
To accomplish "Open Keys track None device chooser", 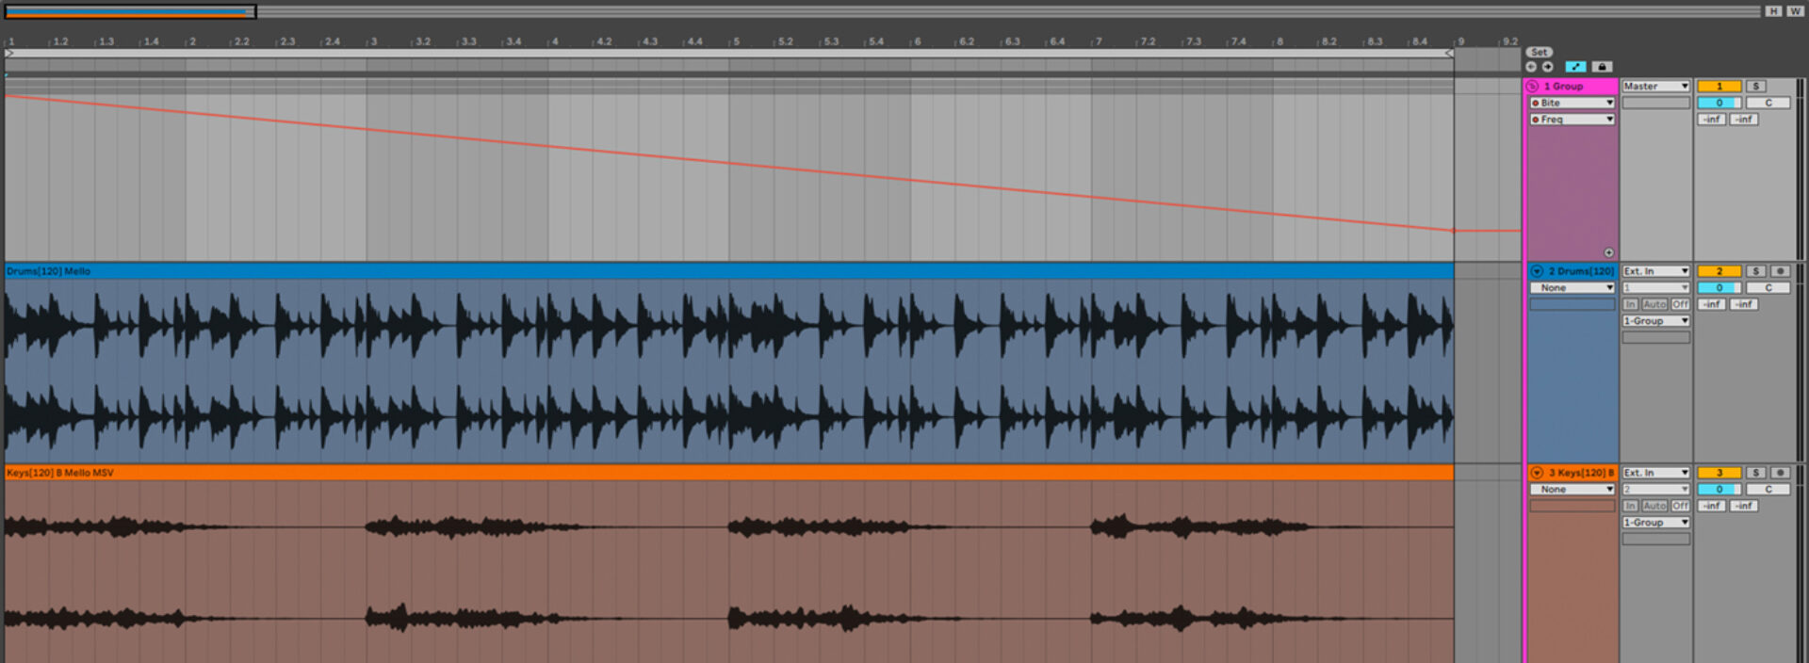I will click(x=1573, y=490).
